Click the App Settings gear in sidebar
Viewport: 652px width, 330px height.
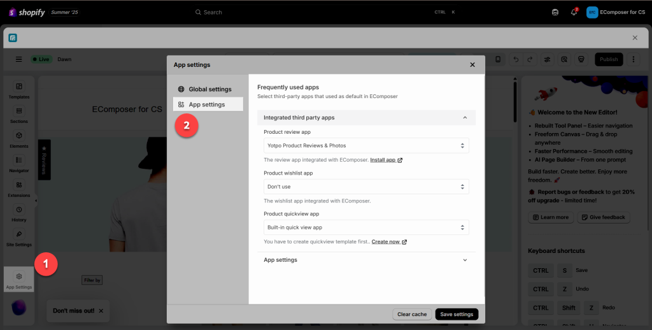pyautogui.click(x=18, y=276)
